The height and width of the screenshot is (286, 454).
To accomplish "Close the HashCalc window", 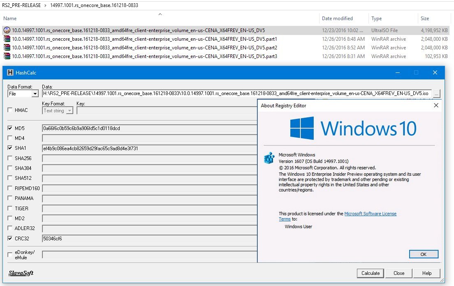I will [435, 72].
